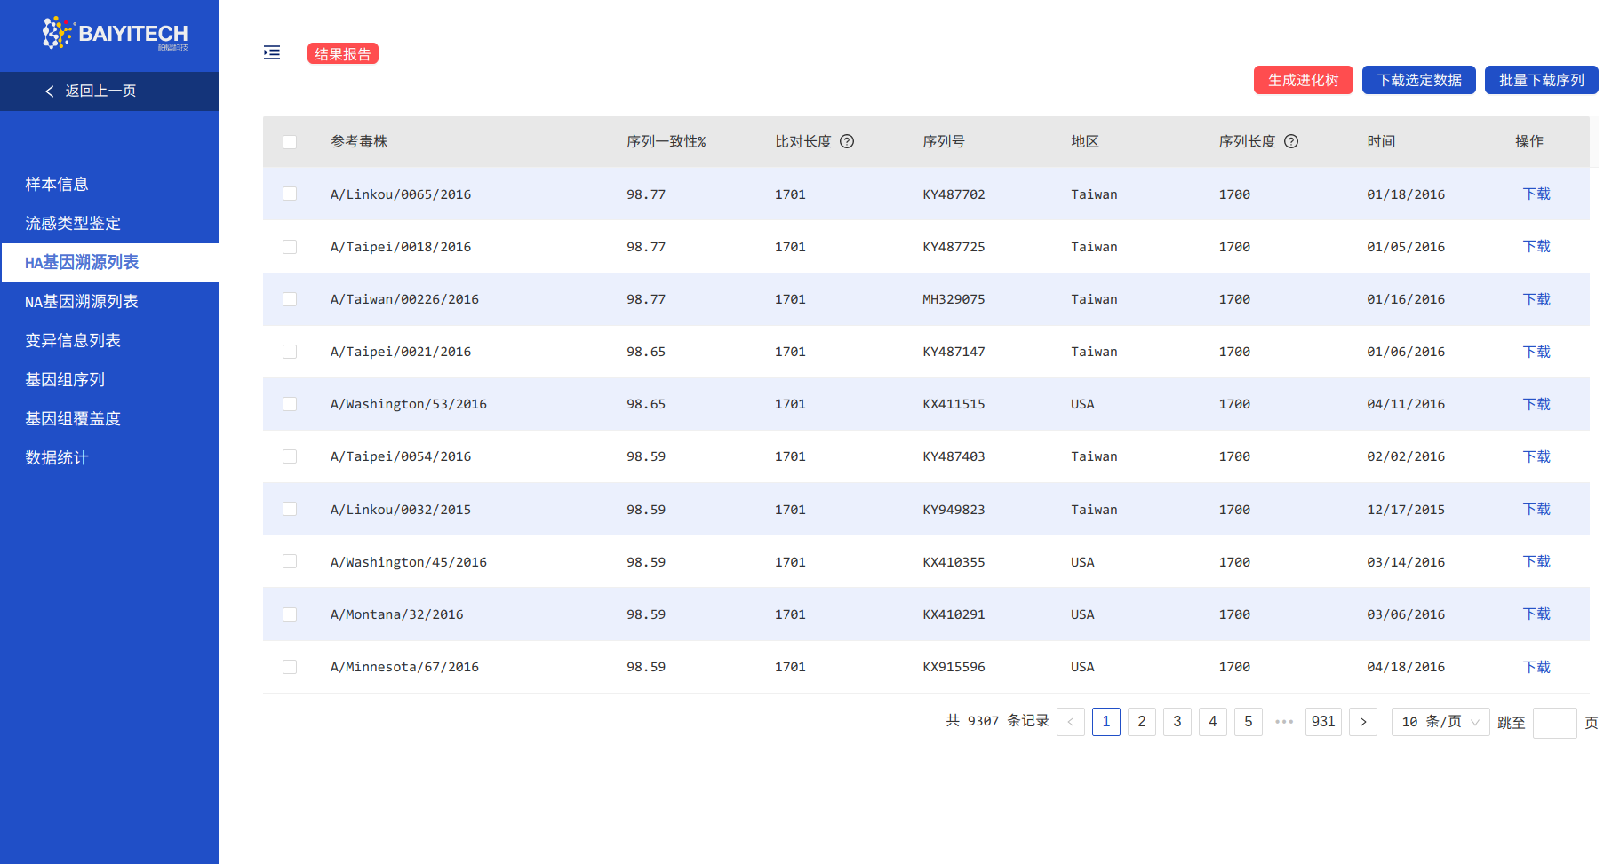Check the A/Montana/32/2016 row checkbox
Image resolution: width=1612 pixels, height=864 pixels.
290,614
